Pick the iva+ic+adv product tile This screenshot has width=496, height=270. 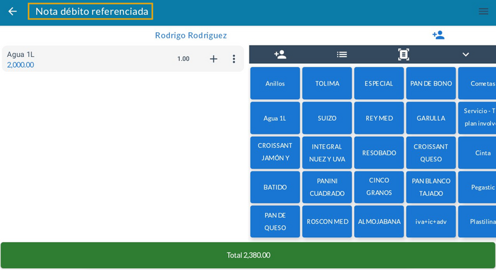(431, 222)
